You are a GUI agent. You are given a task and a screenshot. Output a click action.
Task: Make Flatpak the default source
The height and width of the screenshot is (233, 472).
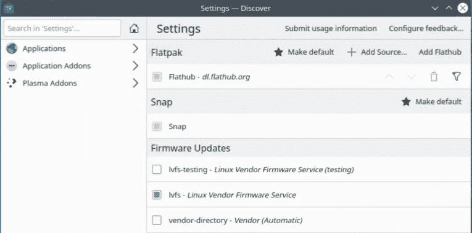[304, 52]
